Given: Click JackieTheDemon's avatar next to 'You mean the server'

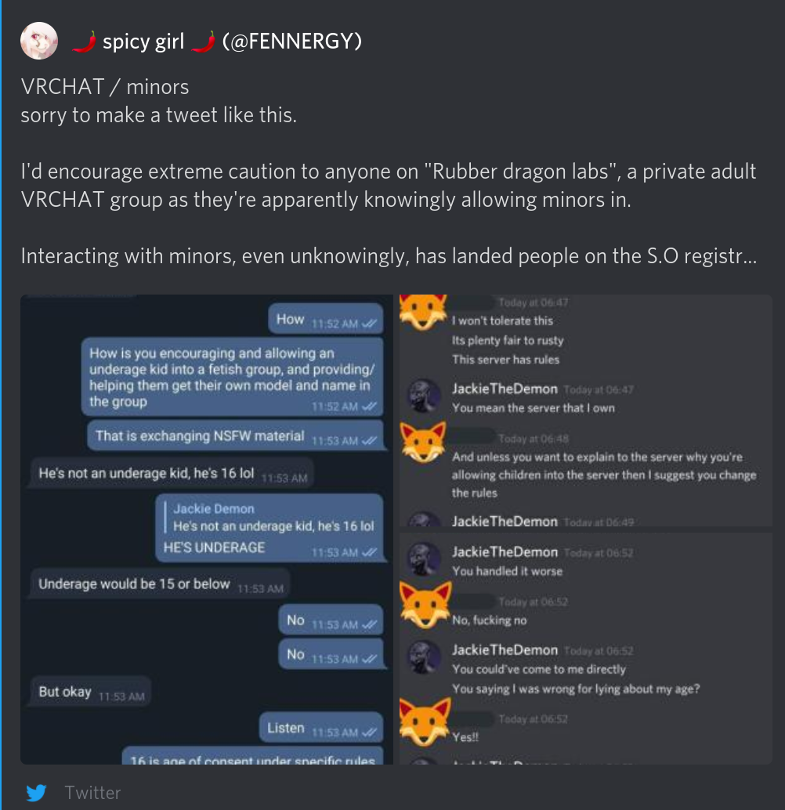Looking at the screenshot, I should click(425, 396).
